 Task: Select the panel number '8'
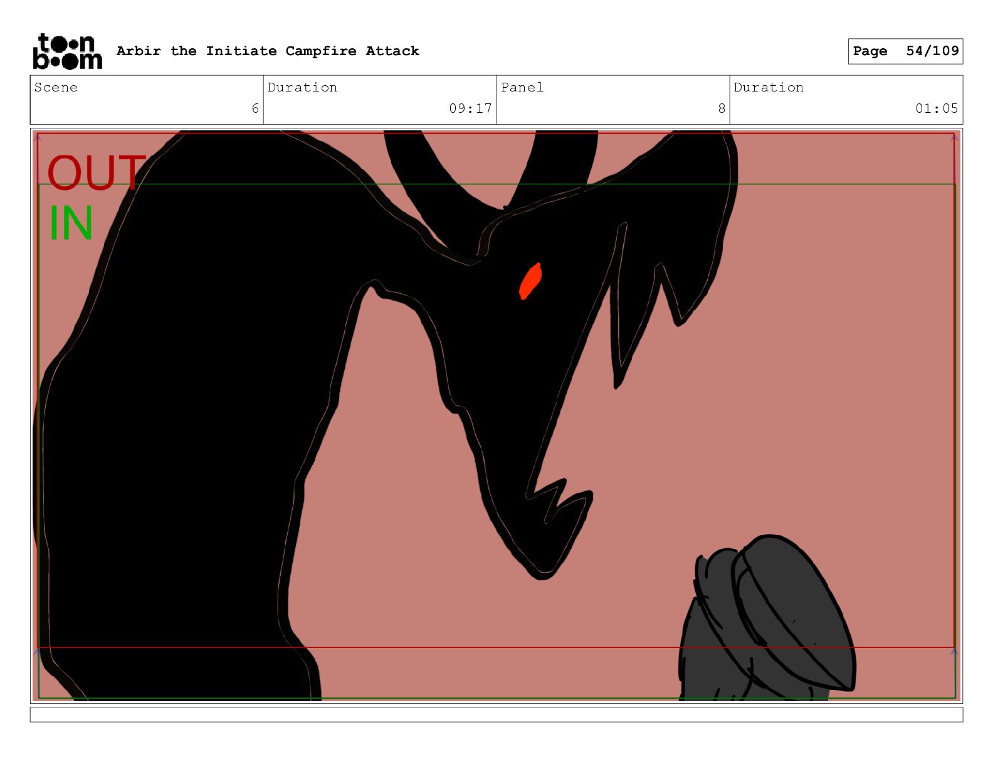pyautogui.click(x=722, y=108)
